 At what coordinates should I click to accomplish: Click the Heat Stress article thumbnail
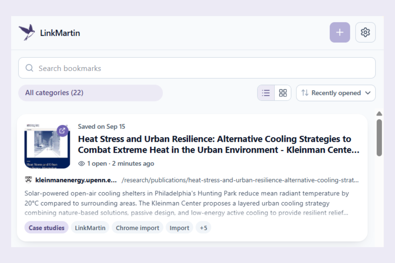(x=47, y=146)
